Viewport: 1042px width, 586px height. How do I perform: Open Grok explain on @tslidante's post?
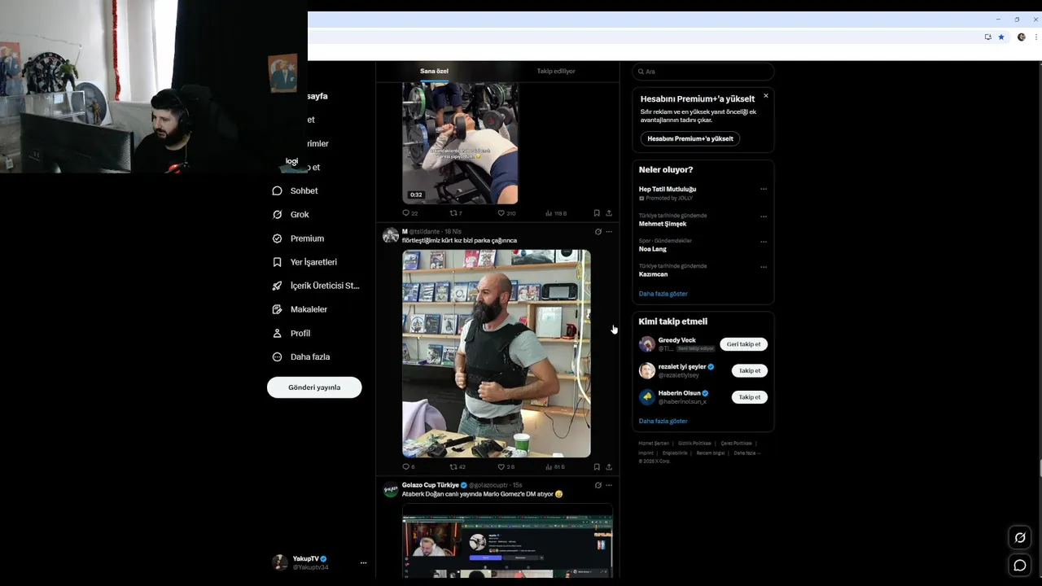point(598,232)
